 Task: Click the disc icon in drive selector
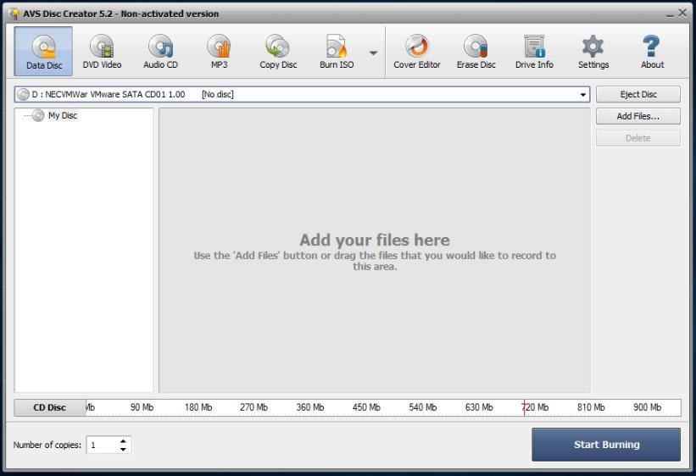(x=23, y=95)
